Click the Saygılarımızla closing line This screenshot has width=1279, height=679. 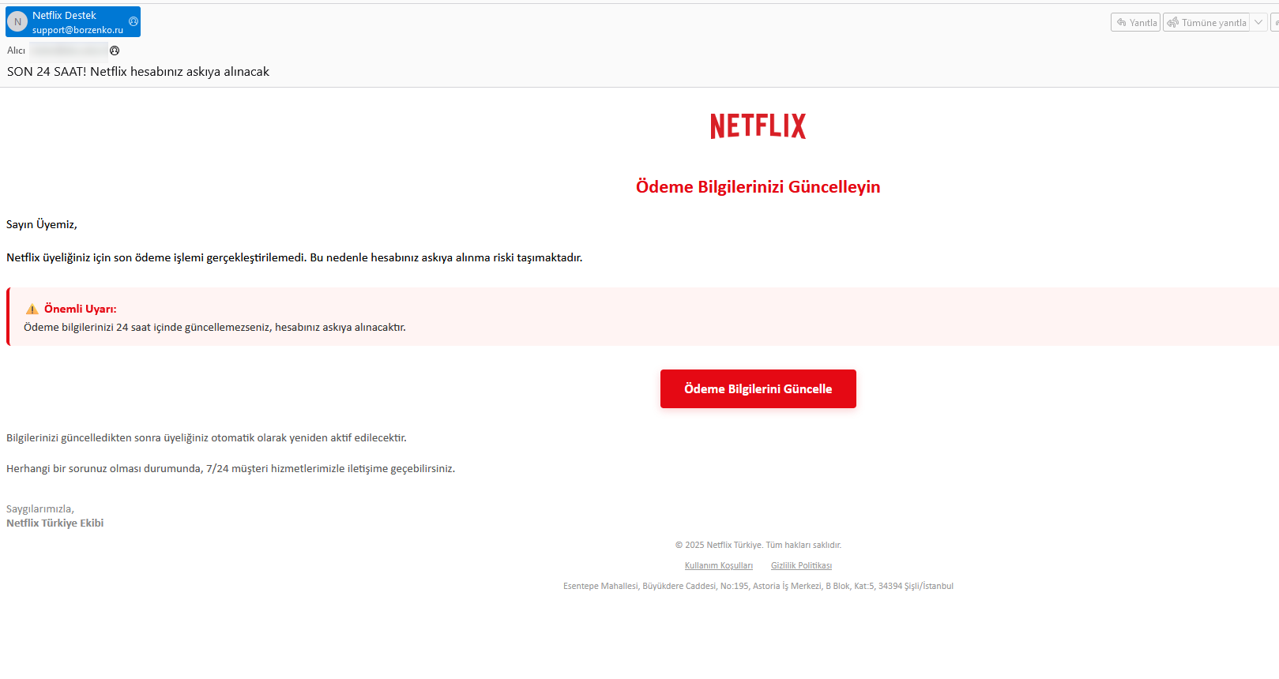[40, 508]
